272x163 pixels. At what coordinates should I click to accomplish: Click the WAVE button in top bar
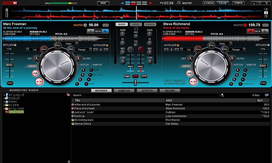point(103,3)
